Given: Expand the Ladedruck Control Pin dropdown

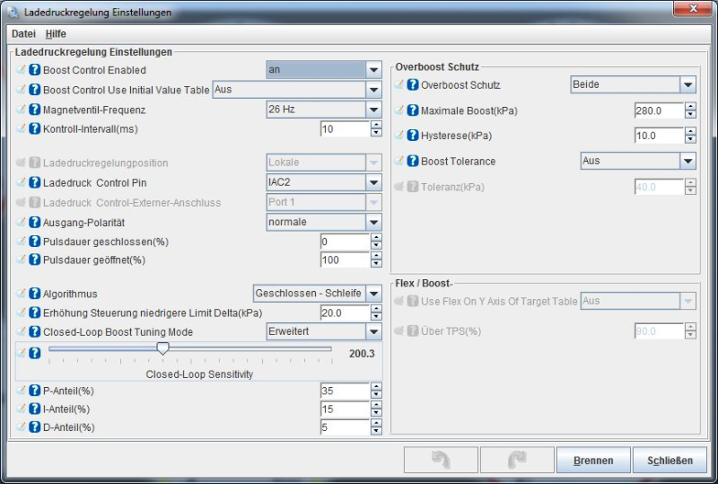Looking at the screenshot, I should click(373, 182).
